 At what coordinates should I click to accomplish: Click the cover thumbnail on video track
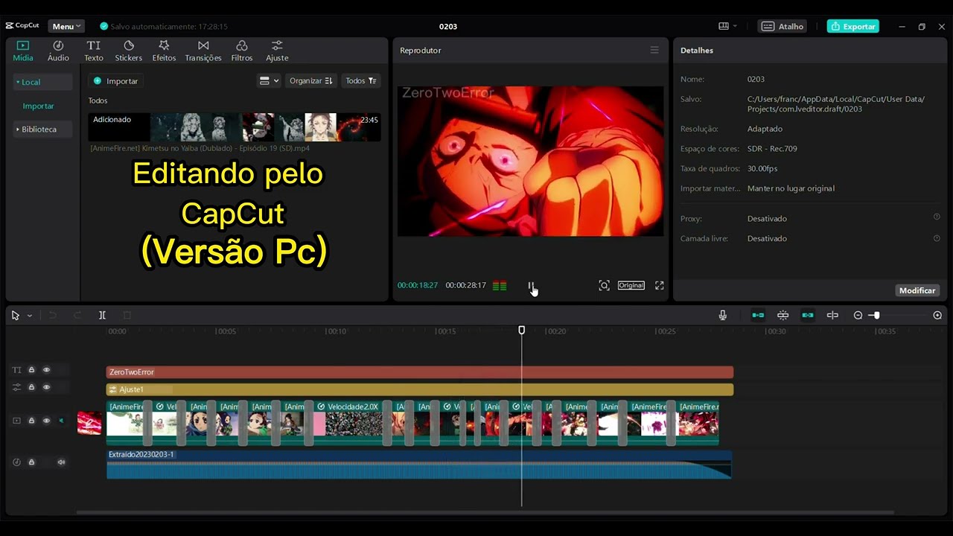click(89, 424)
